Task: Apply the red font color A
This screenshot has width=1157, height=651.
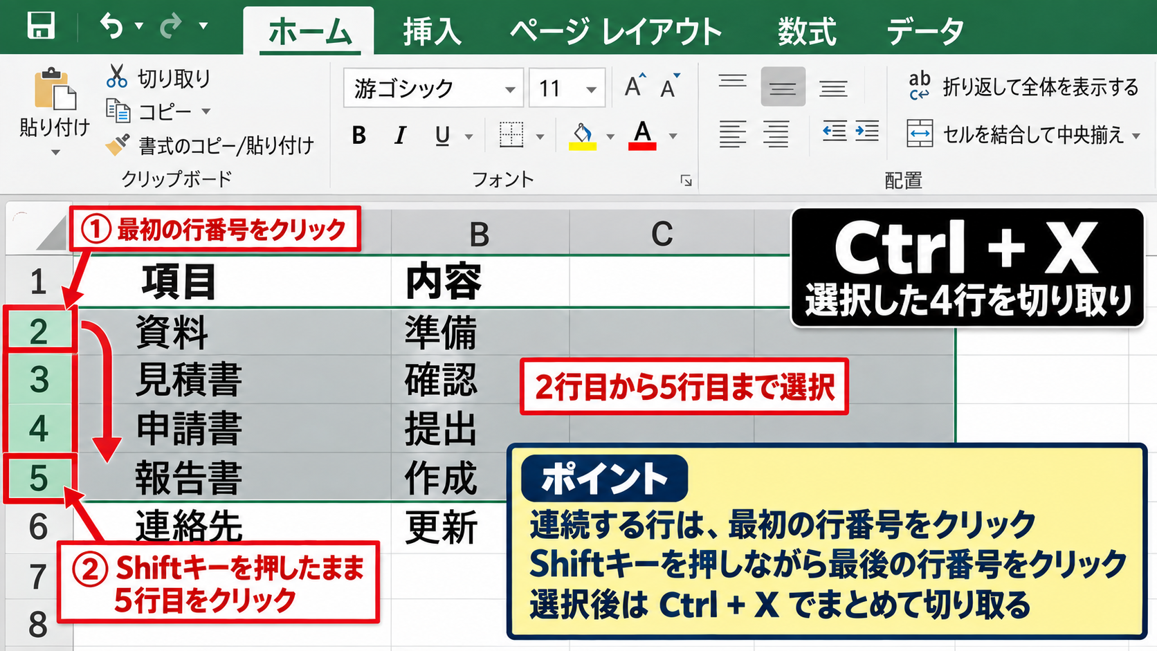Action: click(643, 135)
